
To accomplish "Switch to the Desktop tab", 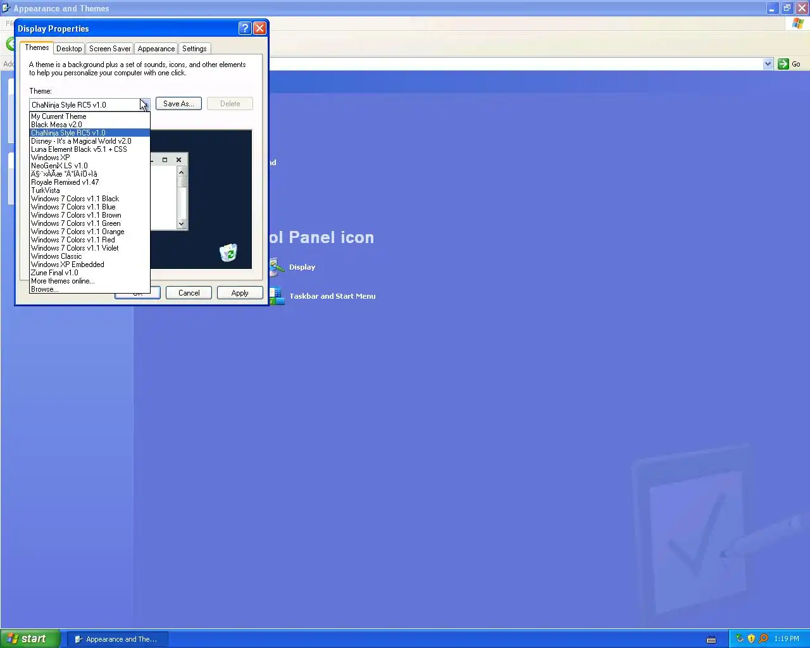I will 69,49.
